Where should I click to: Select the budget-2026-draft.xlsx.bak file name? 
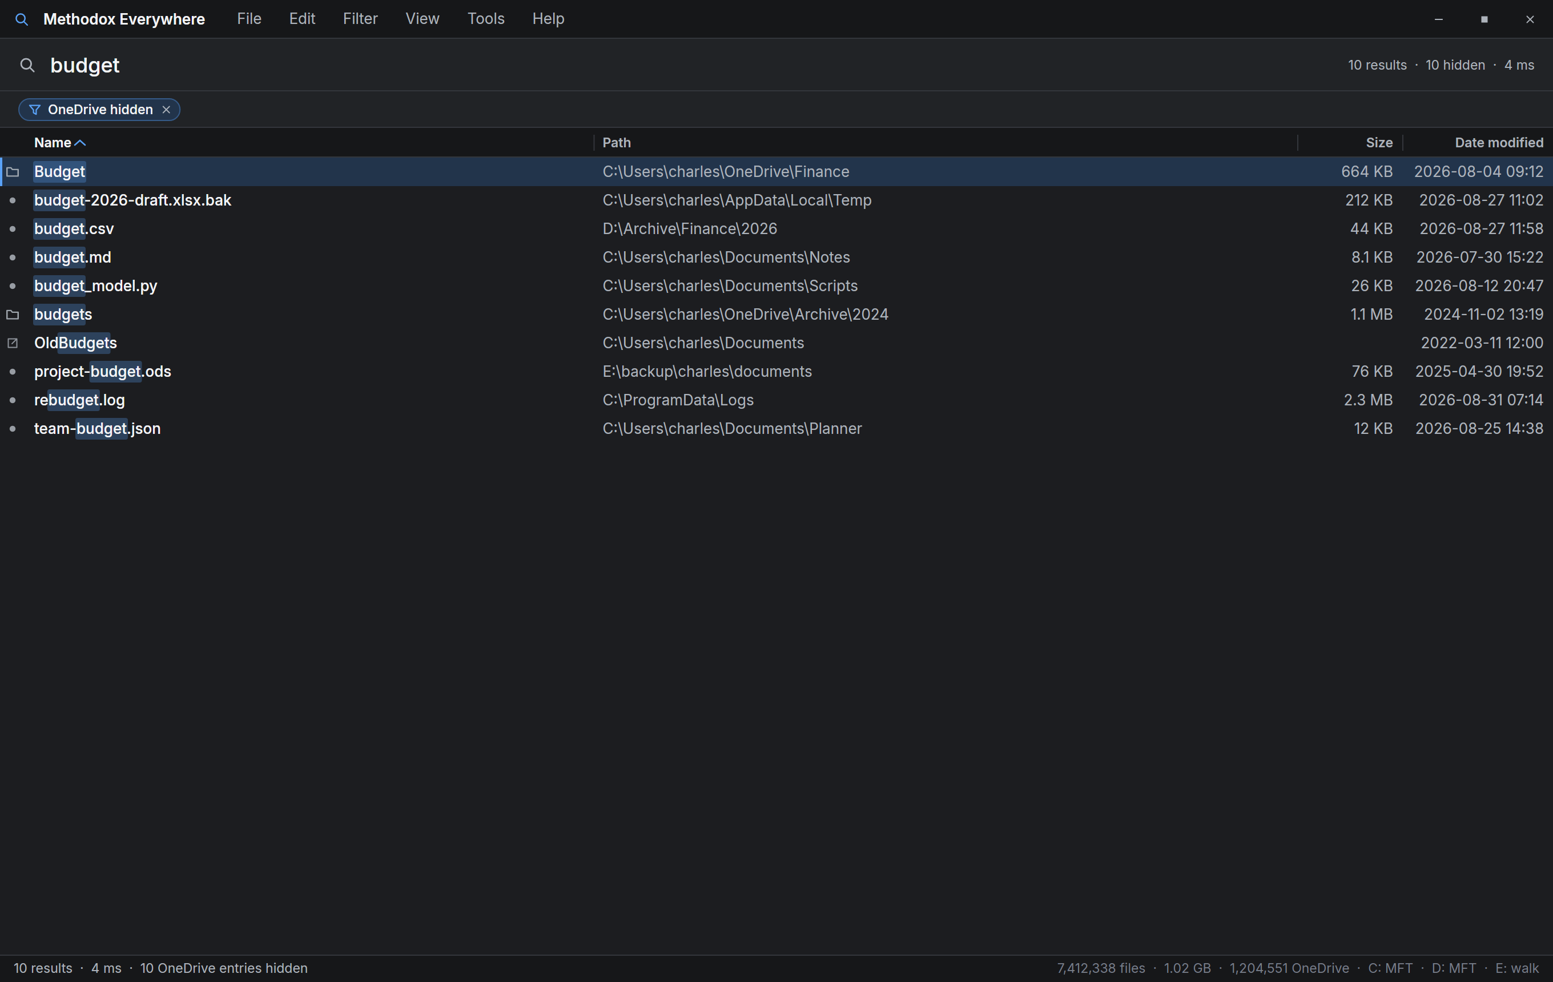pos(132,200)
